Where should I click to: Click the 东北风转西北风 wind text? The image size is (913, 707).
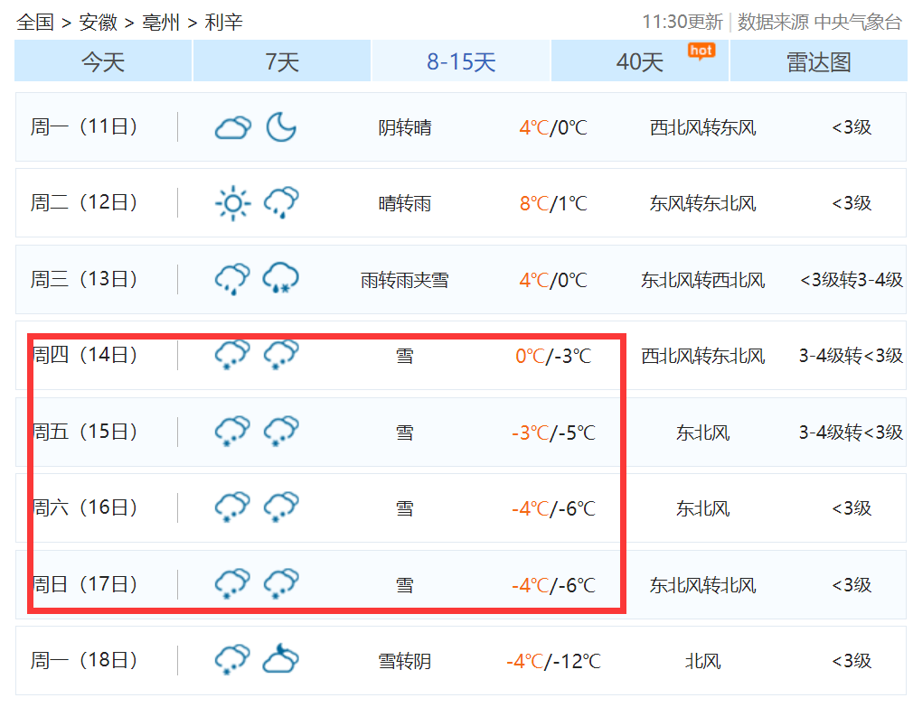pos(702,280)
